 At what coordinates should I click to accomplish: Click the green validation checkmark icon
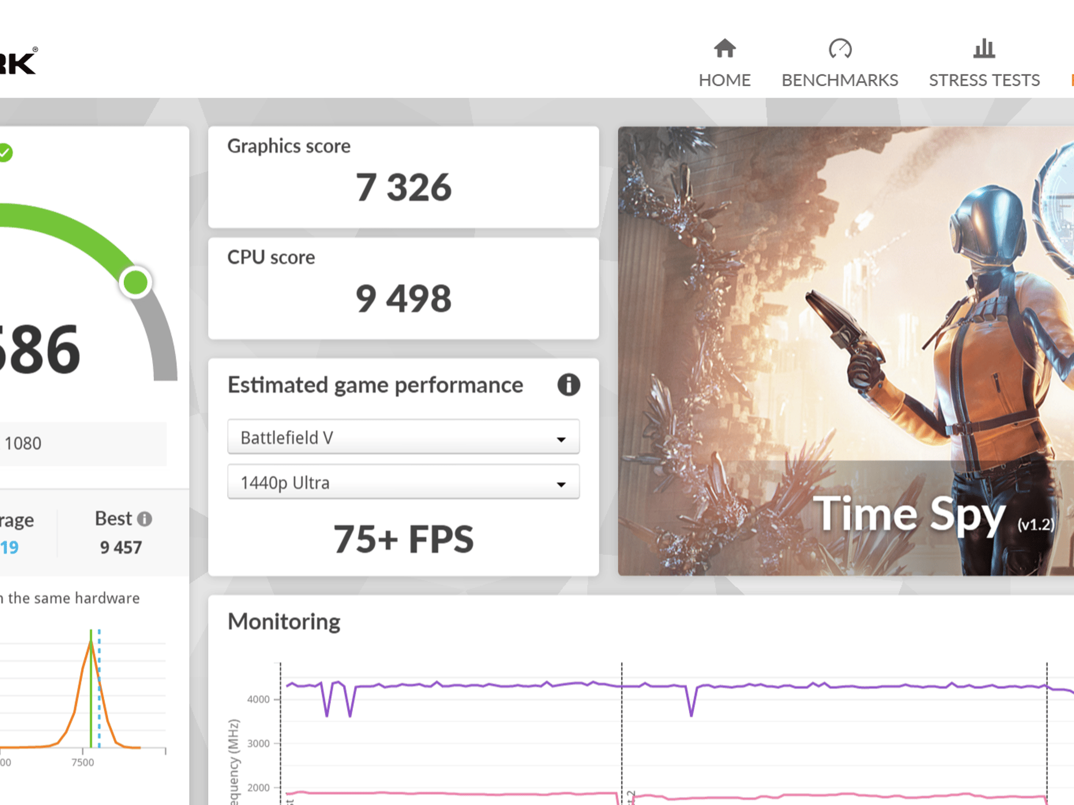(5, 153)
